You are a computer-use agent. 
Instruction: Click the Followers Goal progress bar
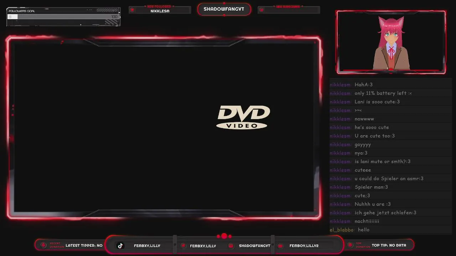tap(63, 17)
